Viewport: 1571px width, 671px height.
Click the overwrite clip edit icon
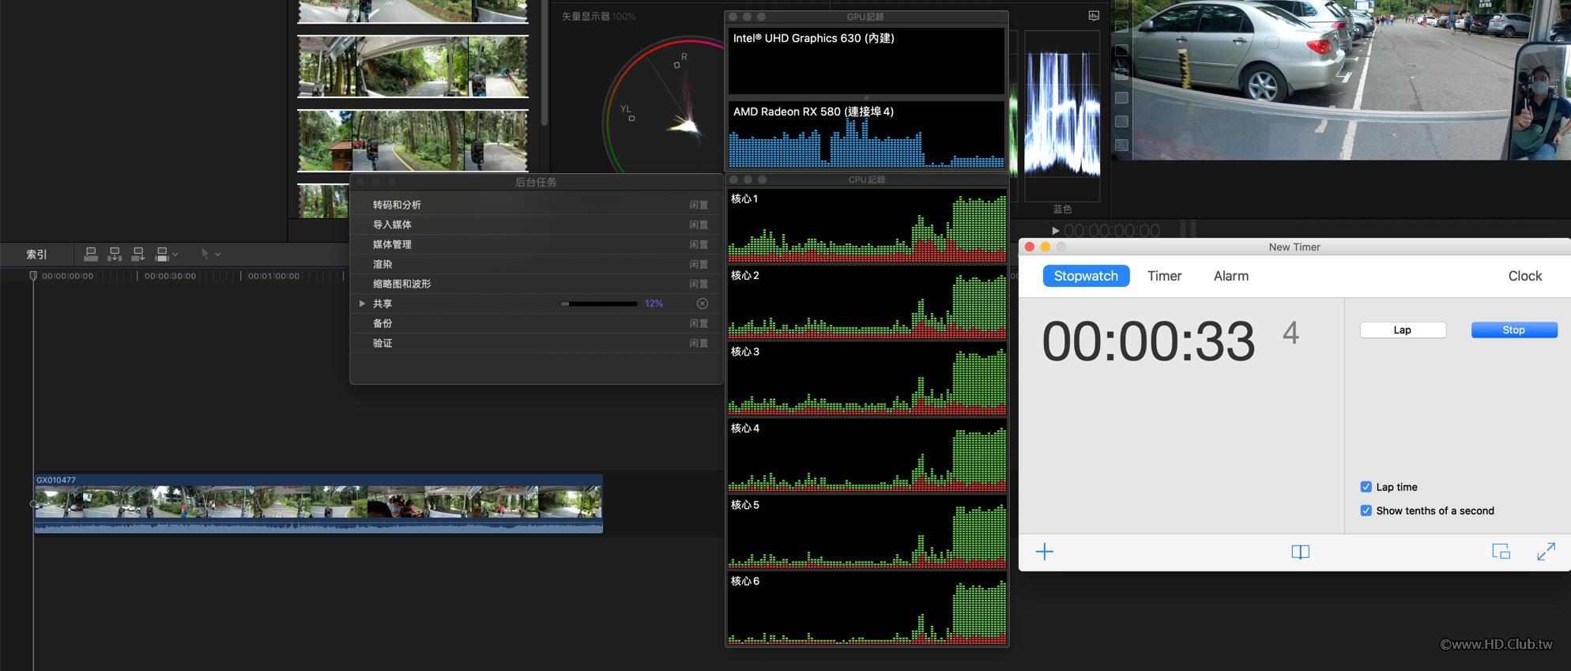pos(162,254)
